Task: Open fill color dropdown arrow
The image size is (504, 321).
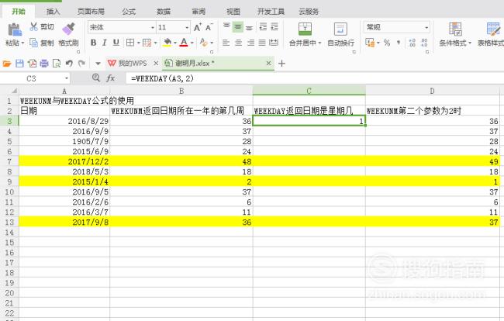Action: [x=175, y=43]
